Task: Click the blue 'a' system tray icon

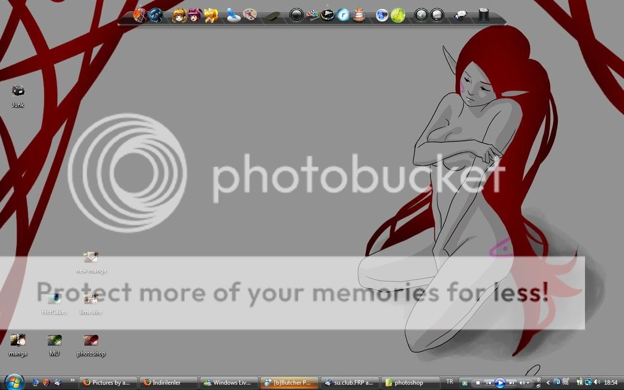Action: coord(558,382)
